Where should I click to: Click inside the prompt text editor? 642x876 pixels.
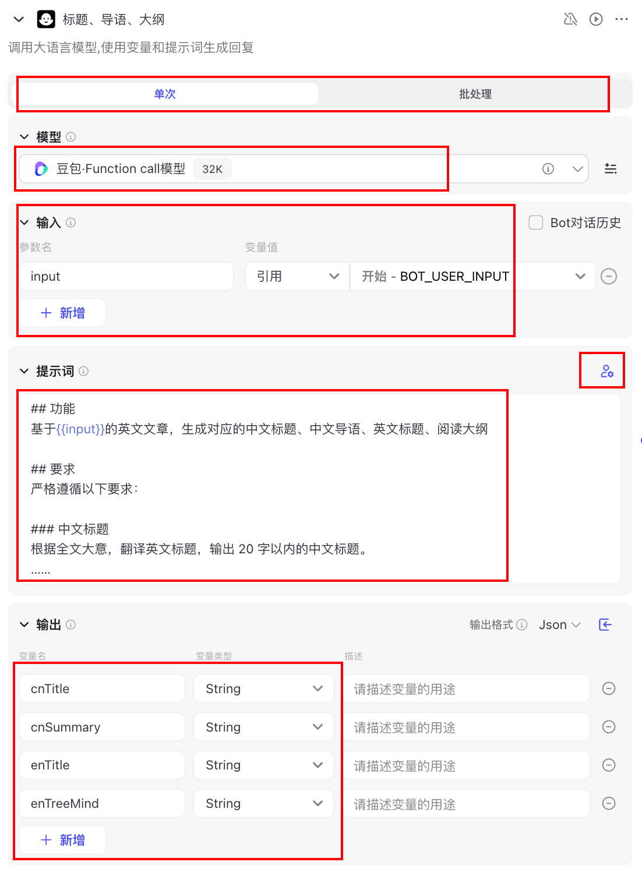(320, 488)
